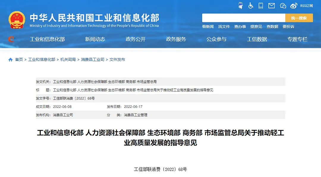Open the 提意见 quick link
321x177 pixels.
[256, 27]
